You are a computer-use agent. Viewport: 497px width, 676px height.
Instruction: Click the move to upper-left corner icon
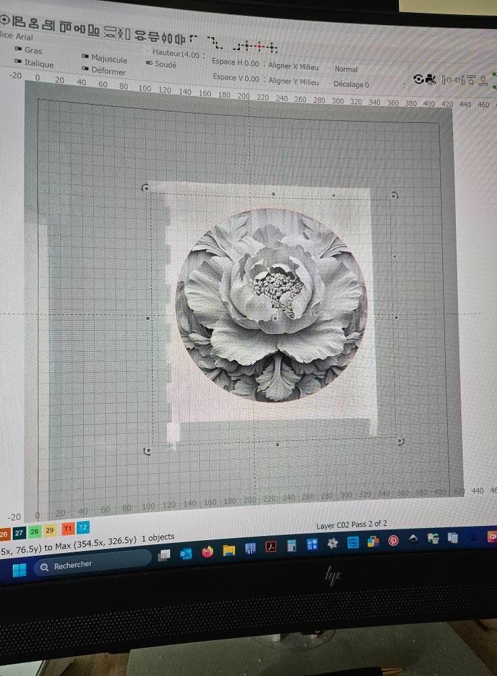click(x=193, y=38)
